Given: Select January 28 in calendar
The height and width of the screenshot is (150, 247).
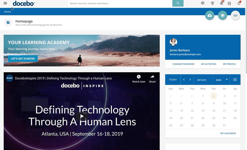Looking at the screenshot, I should (x=192, y=125).
